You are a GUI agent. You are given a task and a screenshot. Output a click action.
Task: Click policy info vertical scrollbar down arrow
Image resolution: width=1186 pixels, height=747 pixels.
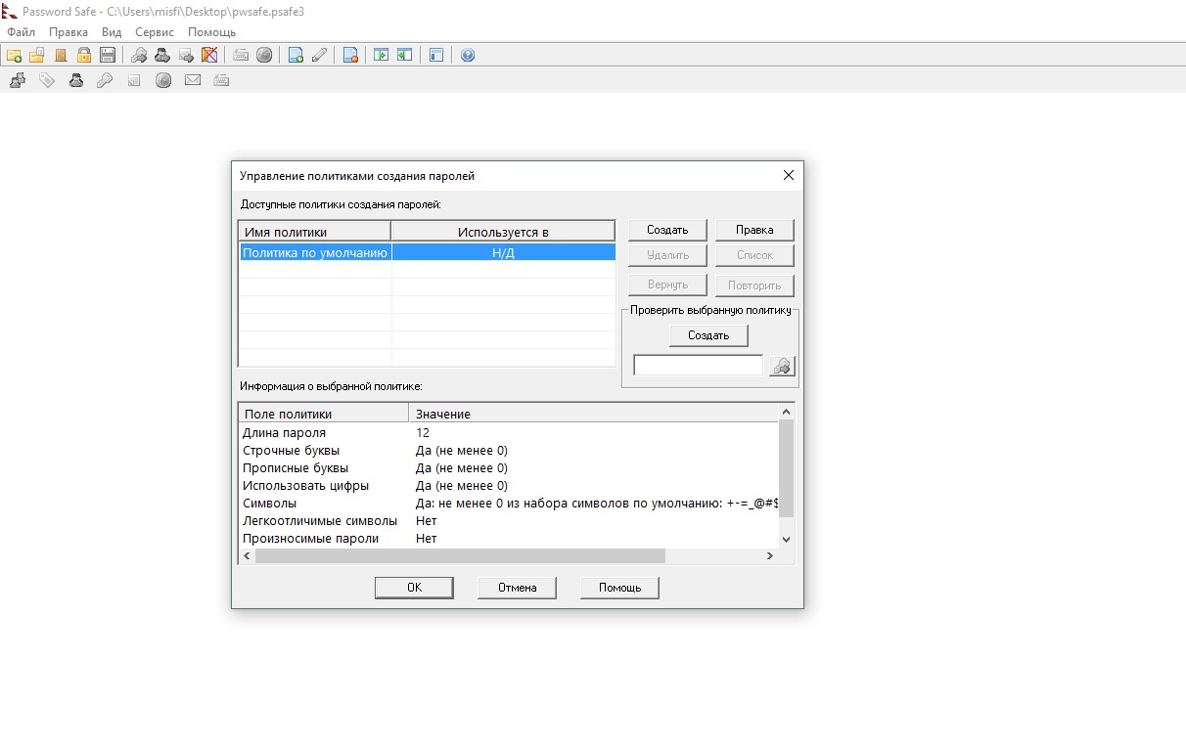tap(786, 539)
